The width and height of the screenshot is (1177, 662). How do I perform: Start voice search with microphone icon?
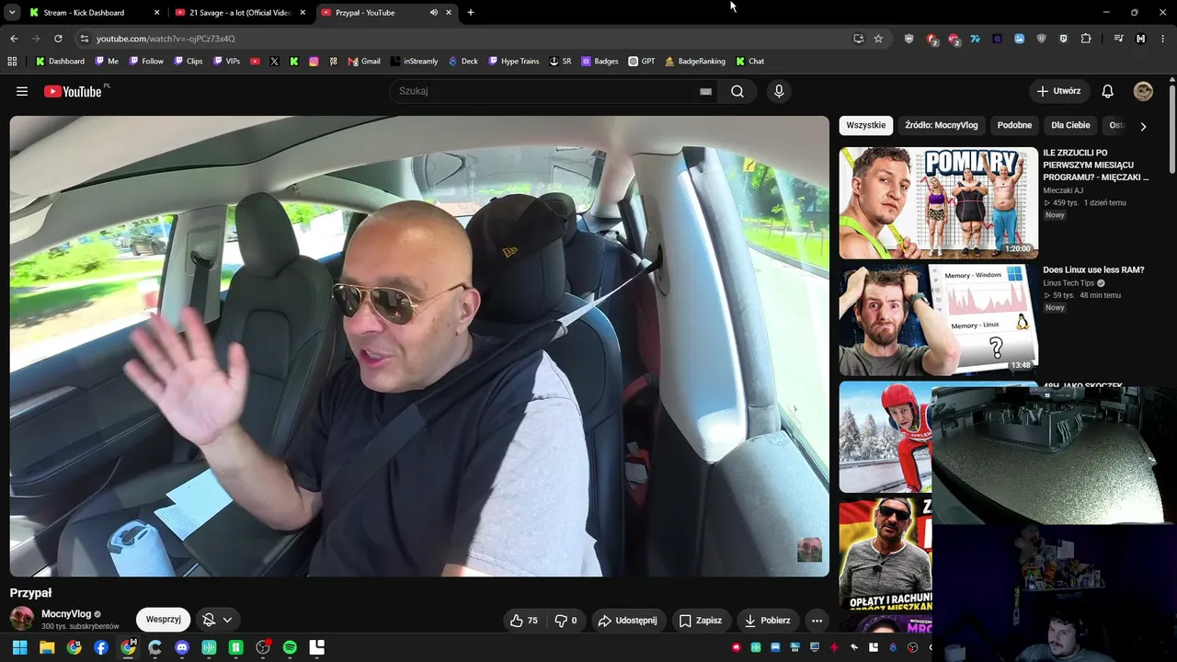[779, 91]
